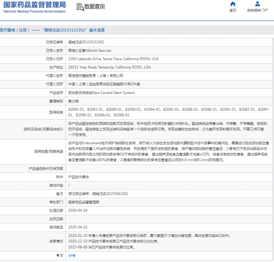Select original number 国械注进20153462362
The height and width of the screenshot is (262, 274).
[x=110, y=194]
